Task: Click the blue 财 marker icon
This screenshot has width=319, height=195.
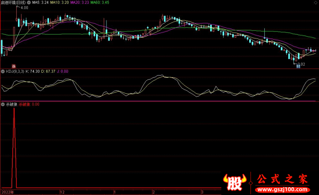Action: tap(298, 67)
